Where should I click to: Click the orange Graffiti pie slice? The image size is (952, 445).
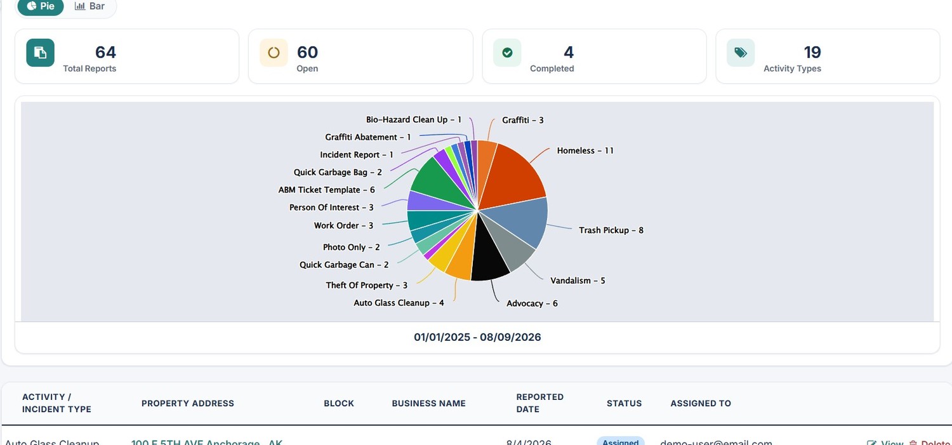pos(486,162)
